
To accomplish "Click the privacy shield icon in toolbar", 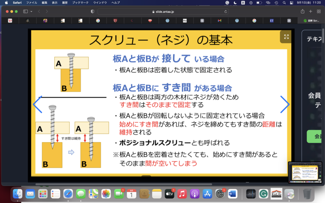I will coord(92,11).
